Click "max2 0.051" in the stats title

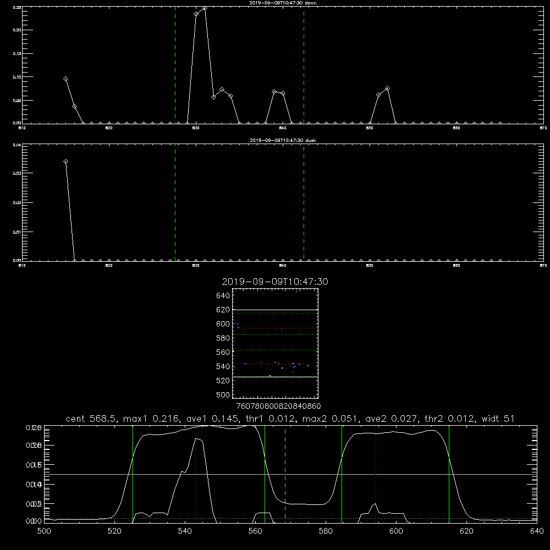tap(332, 419)
